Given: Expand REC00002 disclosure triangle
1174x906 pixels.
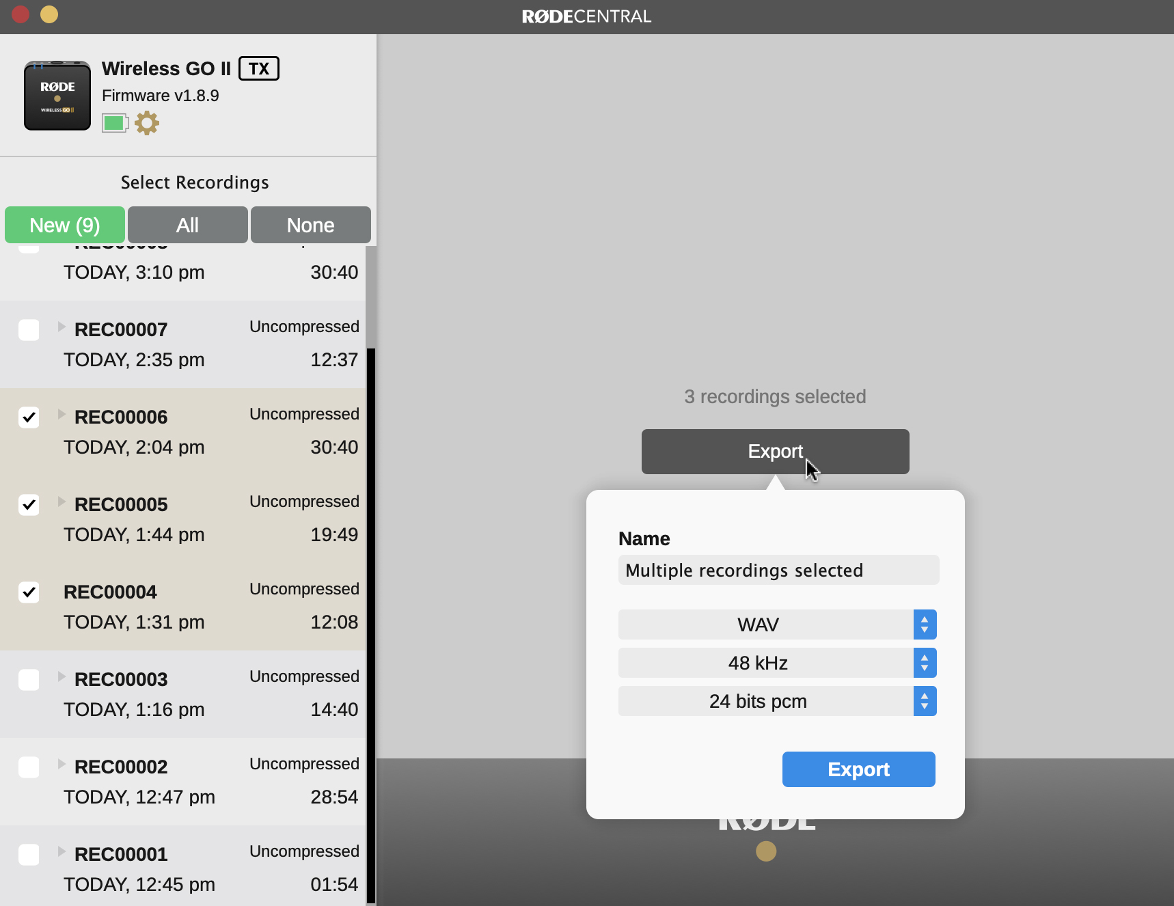Looking at the screenshot, I should point(62,764).
